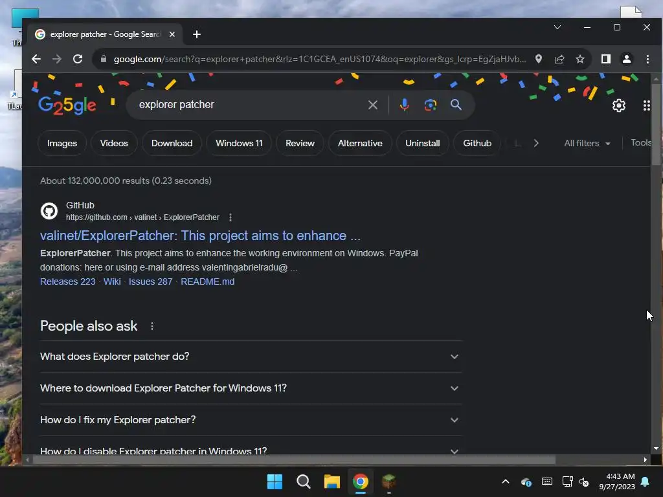Open the Wiki sitelink
Image resolution: width=663 pixels, height=497 pixels.
112,282
